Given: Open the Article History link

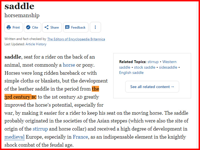Looking at the screenshot, I should click(36, 44).
